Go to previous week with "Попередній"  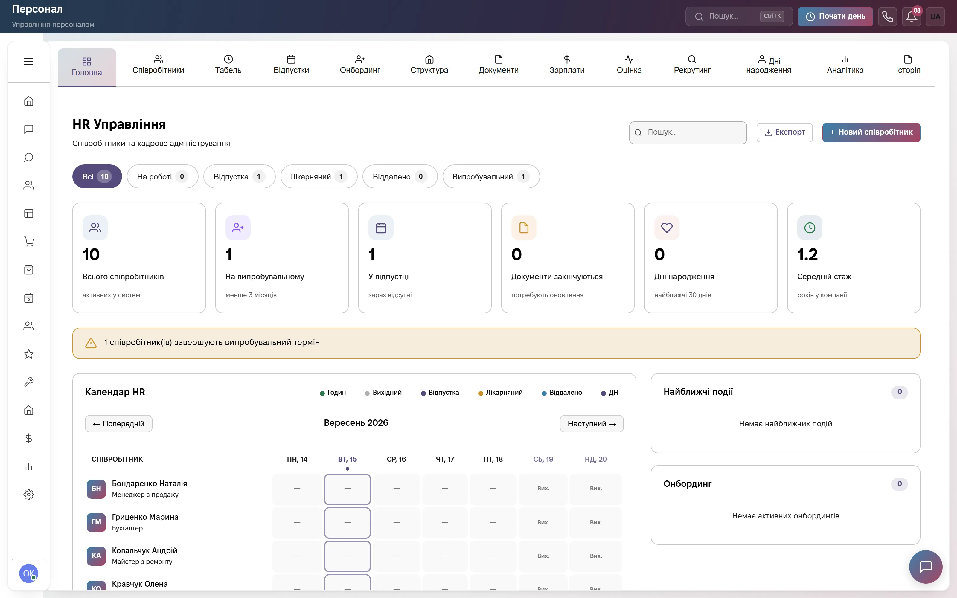coord(119,424)
